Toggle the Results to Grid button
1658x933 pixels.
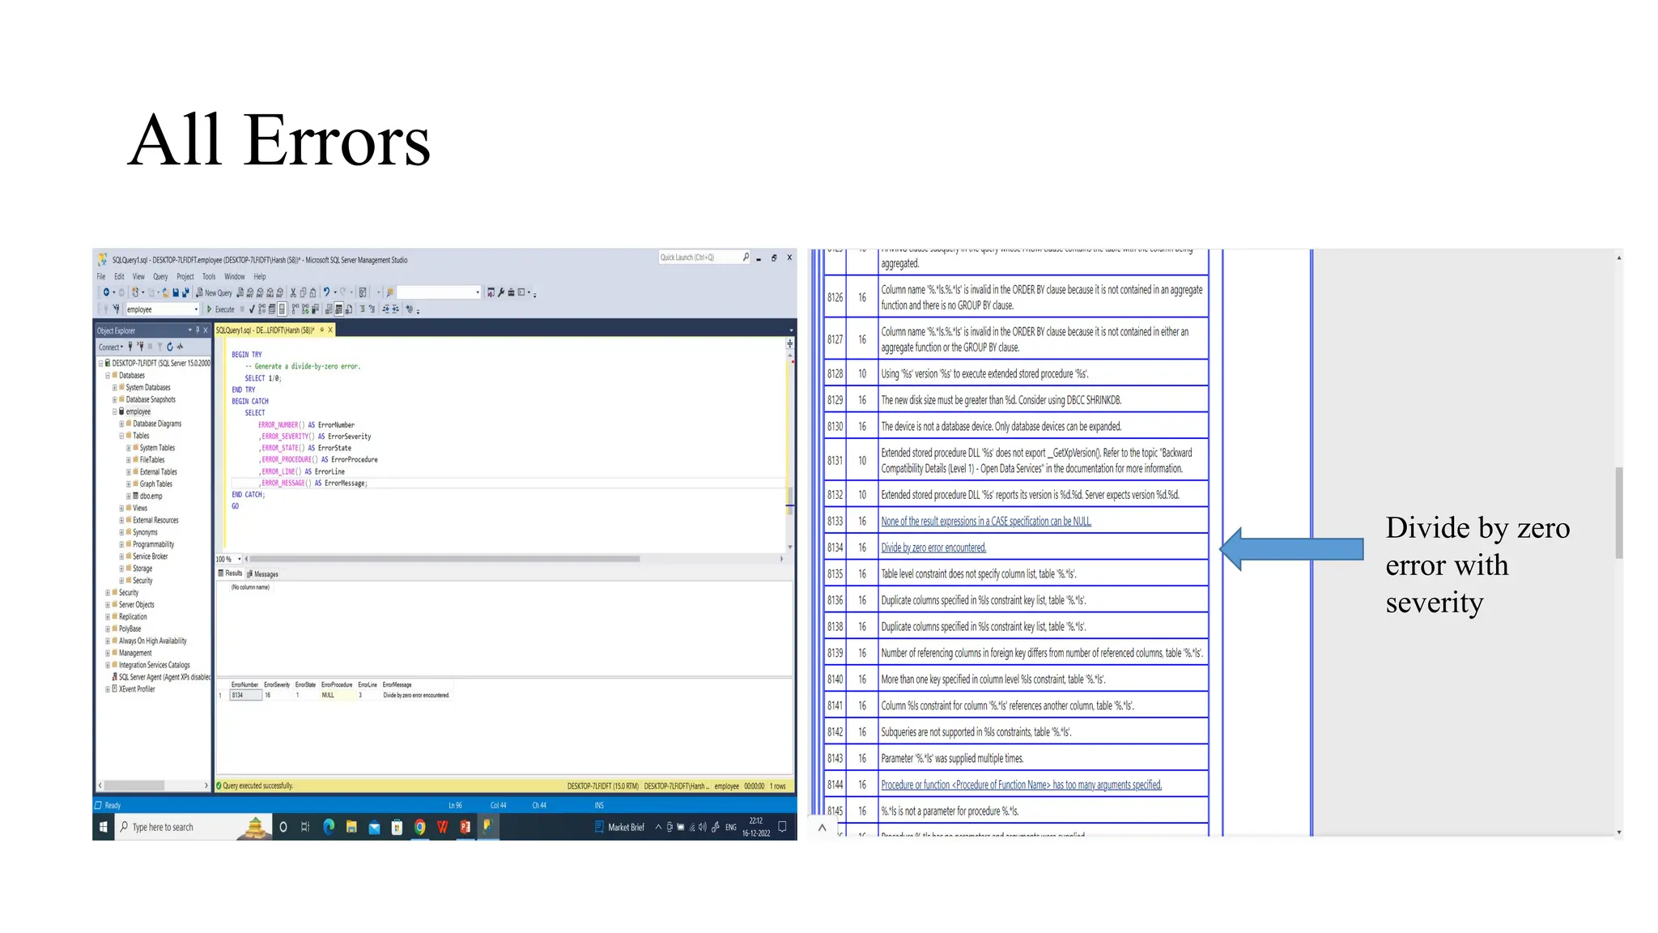tap(338, 309)
